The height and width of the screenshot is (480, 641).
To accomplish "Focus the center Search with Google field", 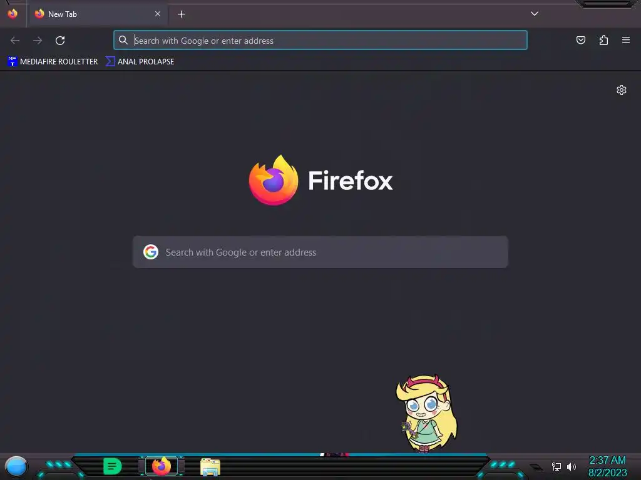I will point(320,252).
